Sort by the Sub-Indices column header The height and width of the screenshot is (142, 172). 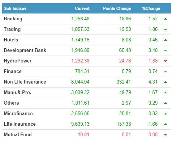point(15,8)
